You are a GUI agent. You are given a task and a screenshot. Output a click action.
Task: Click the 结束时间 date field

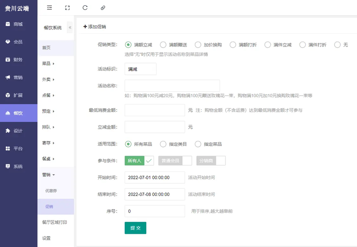(155, 194)
